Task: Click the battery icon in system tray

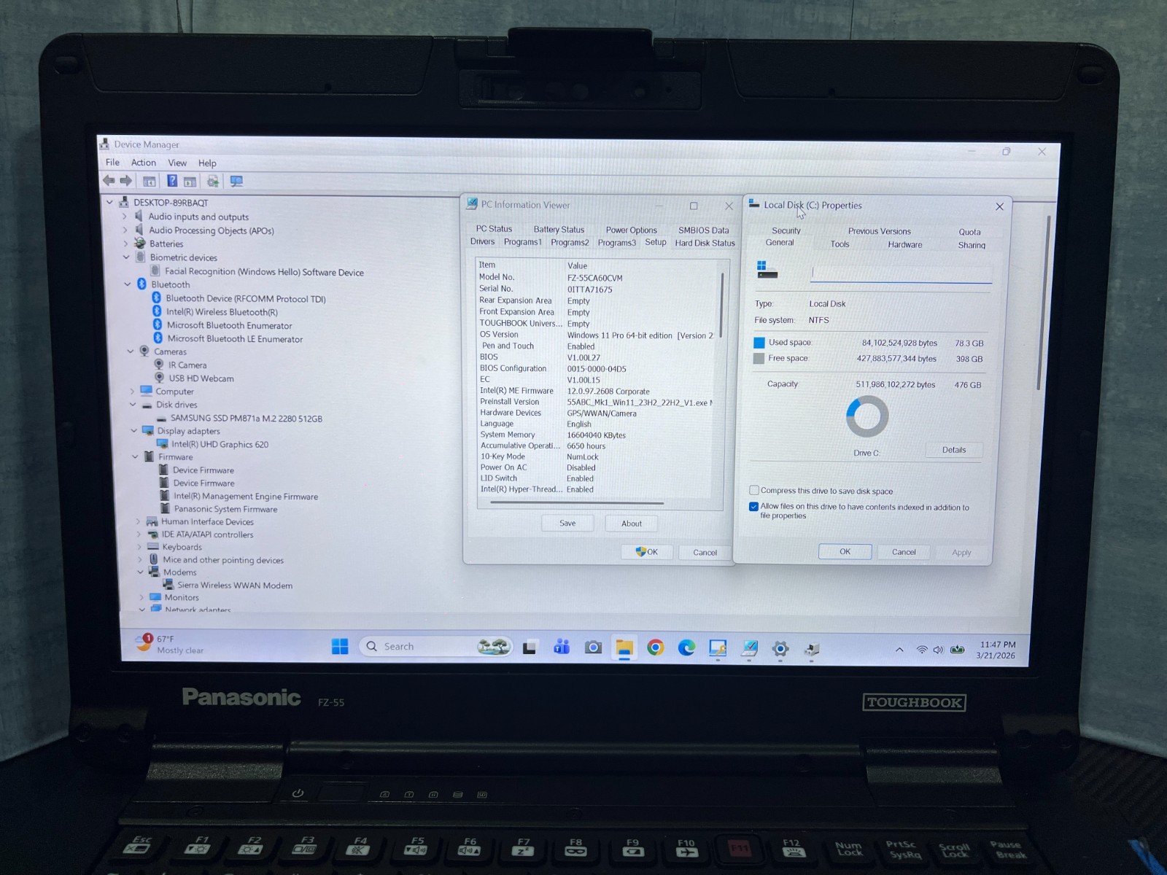Action: pyautogui.click(x=957, y=650)
